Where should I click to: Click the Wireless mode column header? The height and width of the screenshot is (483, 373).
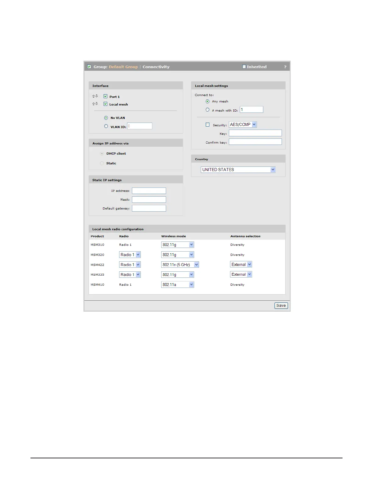(173, 236)
